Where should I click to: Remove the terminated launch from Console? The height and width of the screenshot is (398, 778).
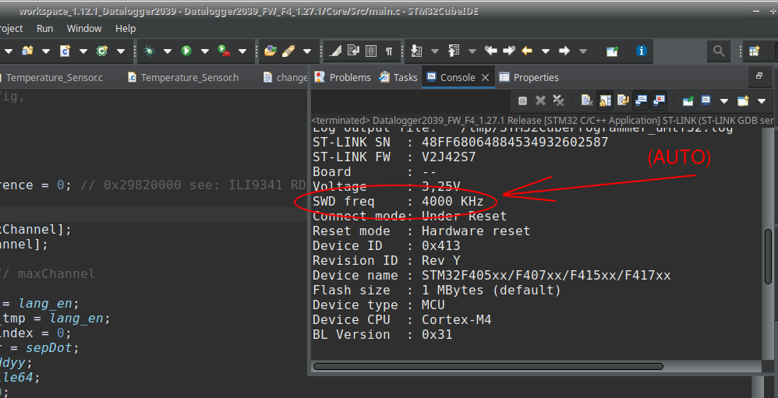(540, 101)
